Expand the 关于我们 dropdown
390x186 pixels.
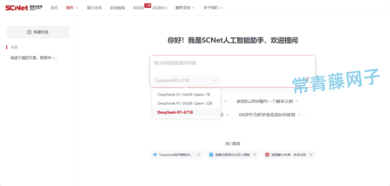point(221,8)
